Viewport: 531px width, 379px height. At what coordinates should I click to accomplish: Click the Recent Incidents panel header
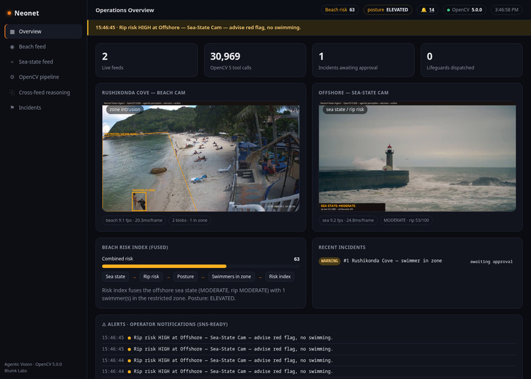[x=342, y=247]
